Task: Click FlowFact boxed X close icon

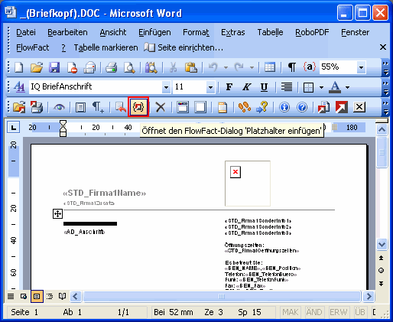Action: pos(359,107)
